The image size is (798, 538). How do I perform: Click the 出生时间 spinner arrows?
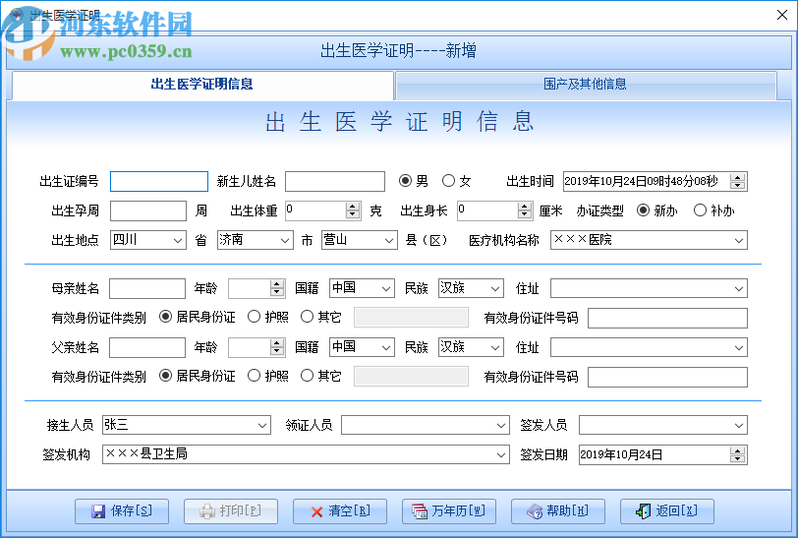[x=737, y=181]
